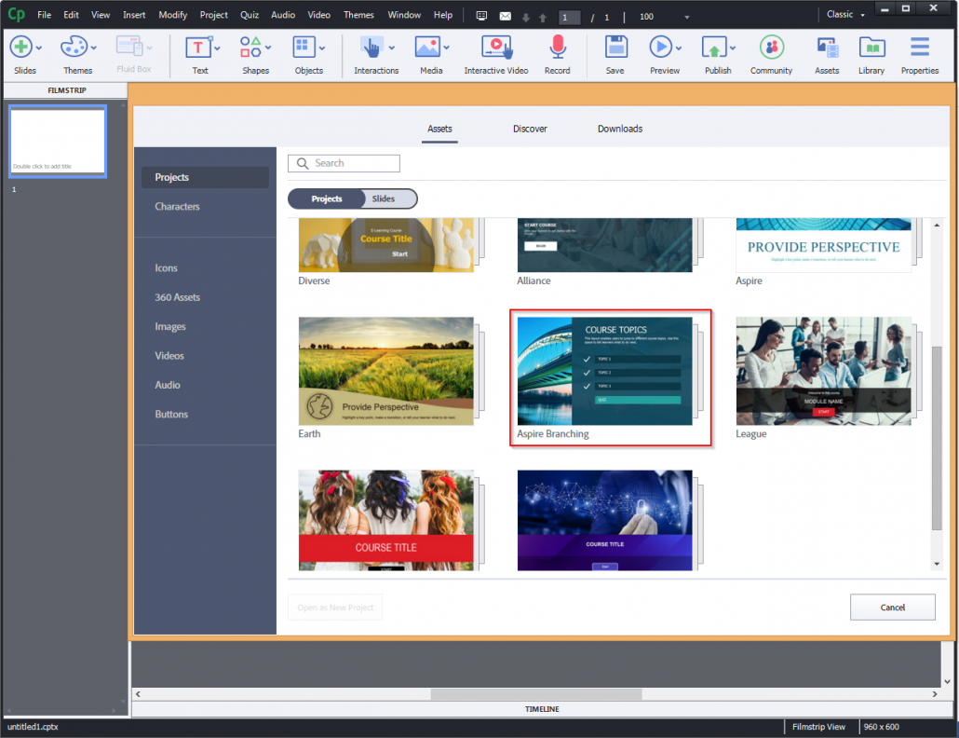Click the Cancel button

point(892,607)
